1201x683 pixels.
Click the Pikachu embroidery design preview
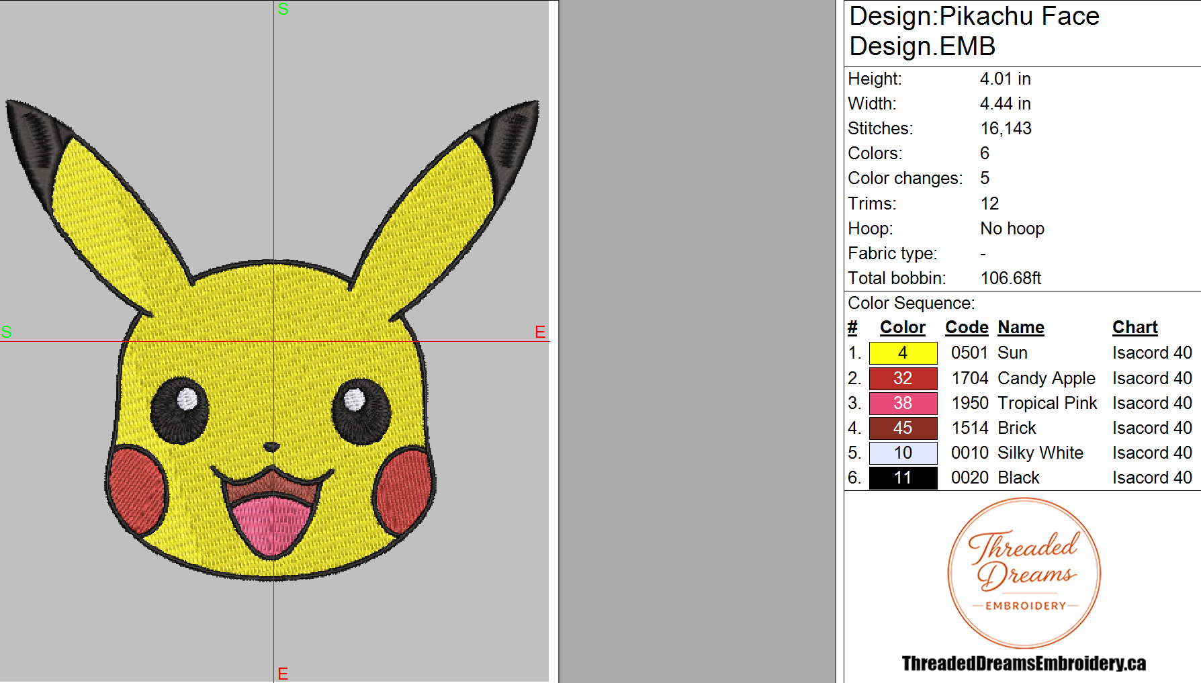[x=272, y=339]
